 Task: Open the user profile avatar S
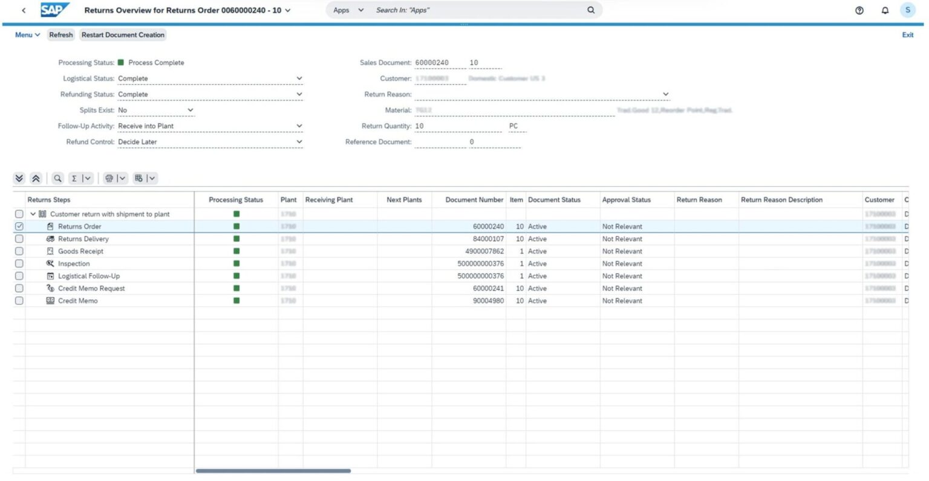[x=908, y=10]
